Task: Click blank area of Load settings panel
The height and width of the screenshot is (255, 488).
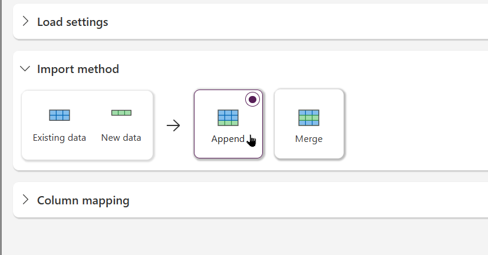Action: (296, 22)
